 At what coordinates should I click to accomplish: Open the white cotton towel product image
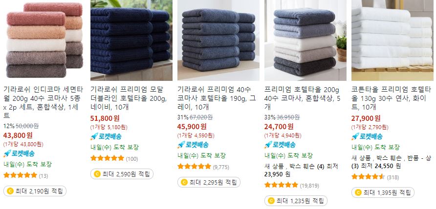pos(392,40)
